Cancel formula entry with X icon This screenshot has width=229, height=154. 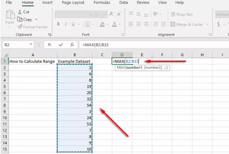[50, 44]
